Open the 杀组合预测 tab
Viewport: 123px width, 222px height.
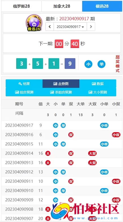61,92
